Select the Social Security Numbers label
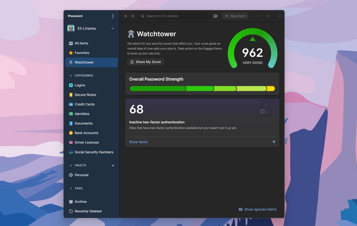Screen dimensions: 357x226 pos(94,152)
